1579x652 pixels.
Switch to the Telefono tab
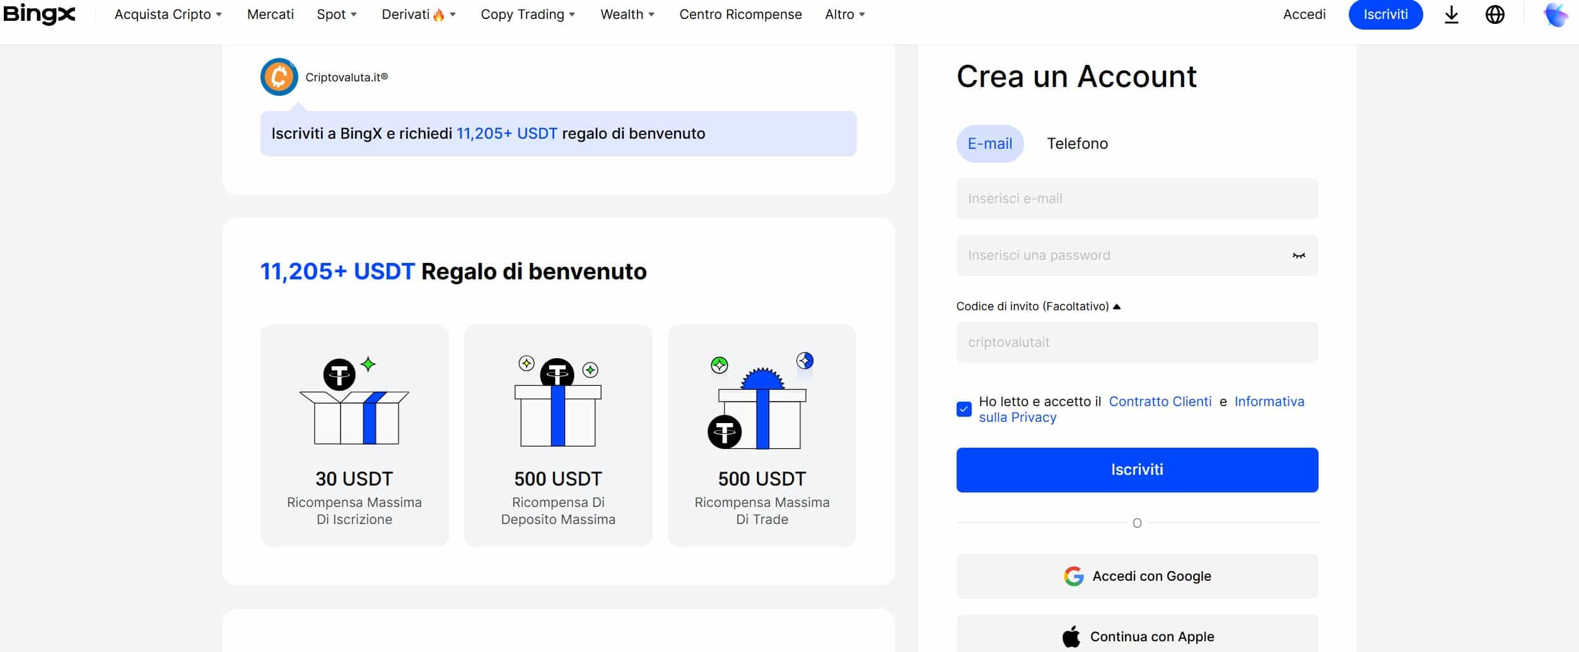tap(1078, 143)
